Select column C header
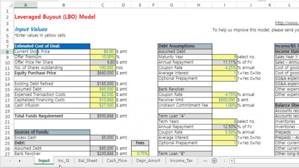This screenshot has height=168, width=299. 103,5
